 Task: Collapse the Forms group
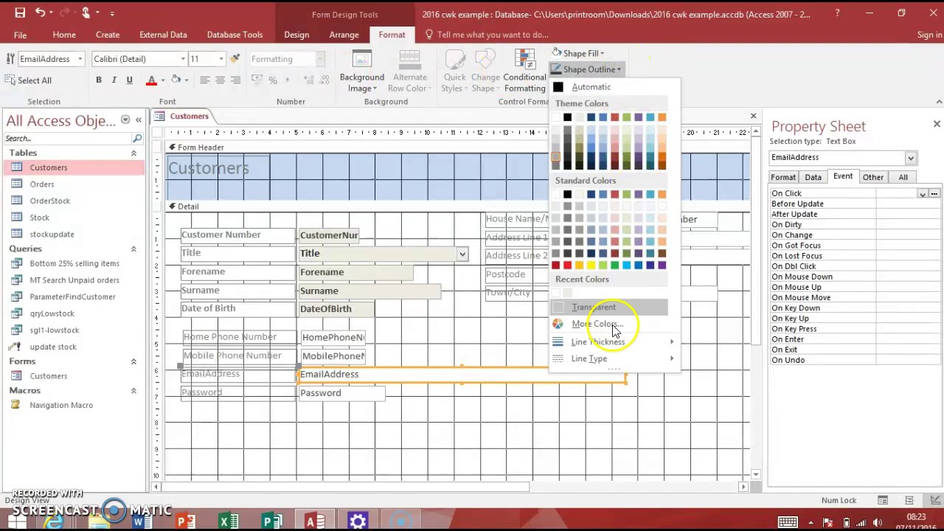click(x=133, y=361)
